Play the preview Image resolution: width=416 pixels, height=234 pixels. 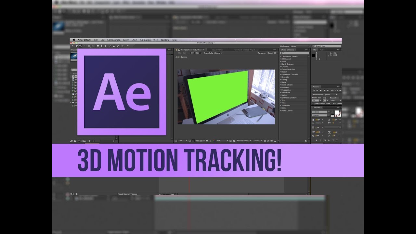coord(321,90)
